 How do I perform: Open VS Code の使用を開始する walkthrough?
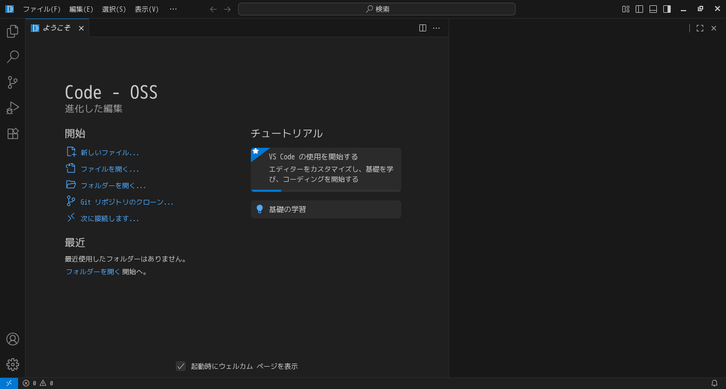[x=326, y=170]
